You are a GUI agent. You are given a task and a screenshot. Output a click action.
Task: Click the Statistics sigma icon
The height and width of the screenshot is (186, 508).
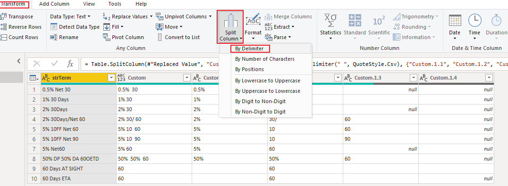[x=331, y=20]
